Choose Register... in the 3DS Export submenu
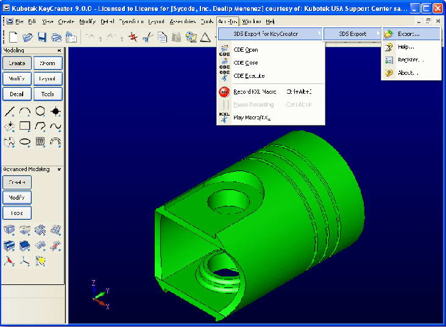This screenshot has width=446, height=327. [411, 60]
